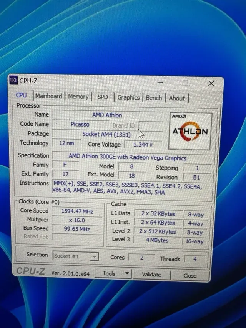The width and height of the screenshot is (246, 328).
Task: Click the Bus Speed value '99.65 MHz'
Action: click(x=77, y=229)
